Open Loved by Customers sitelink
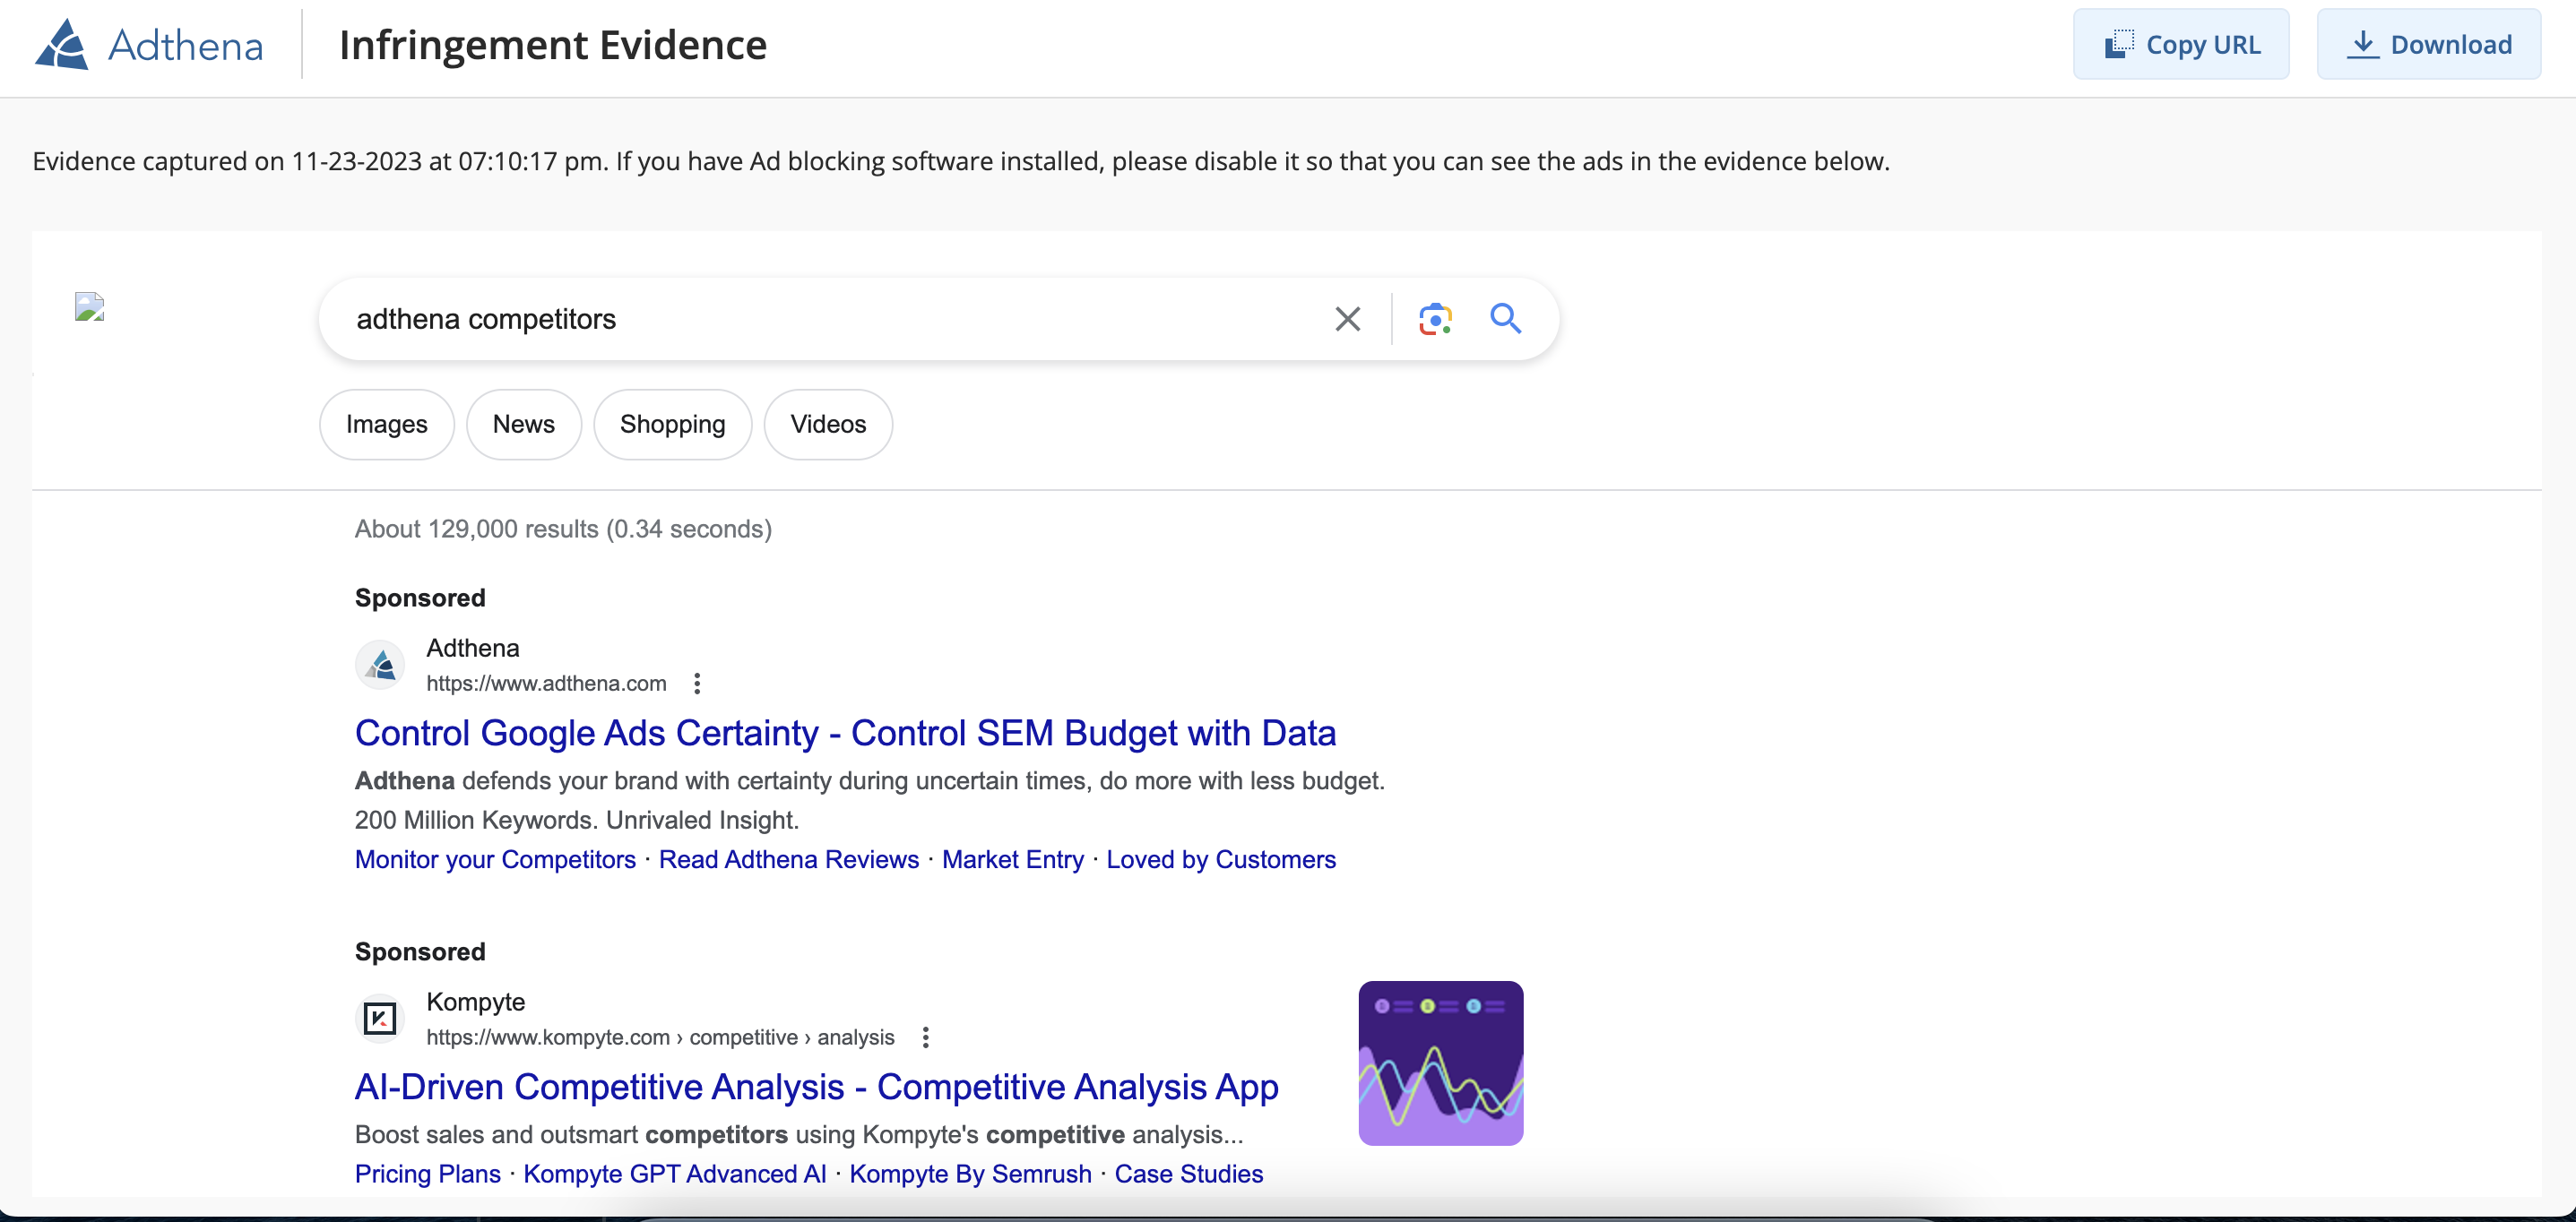This screenshot has width=2576, height=1222. coord(1220,859)
